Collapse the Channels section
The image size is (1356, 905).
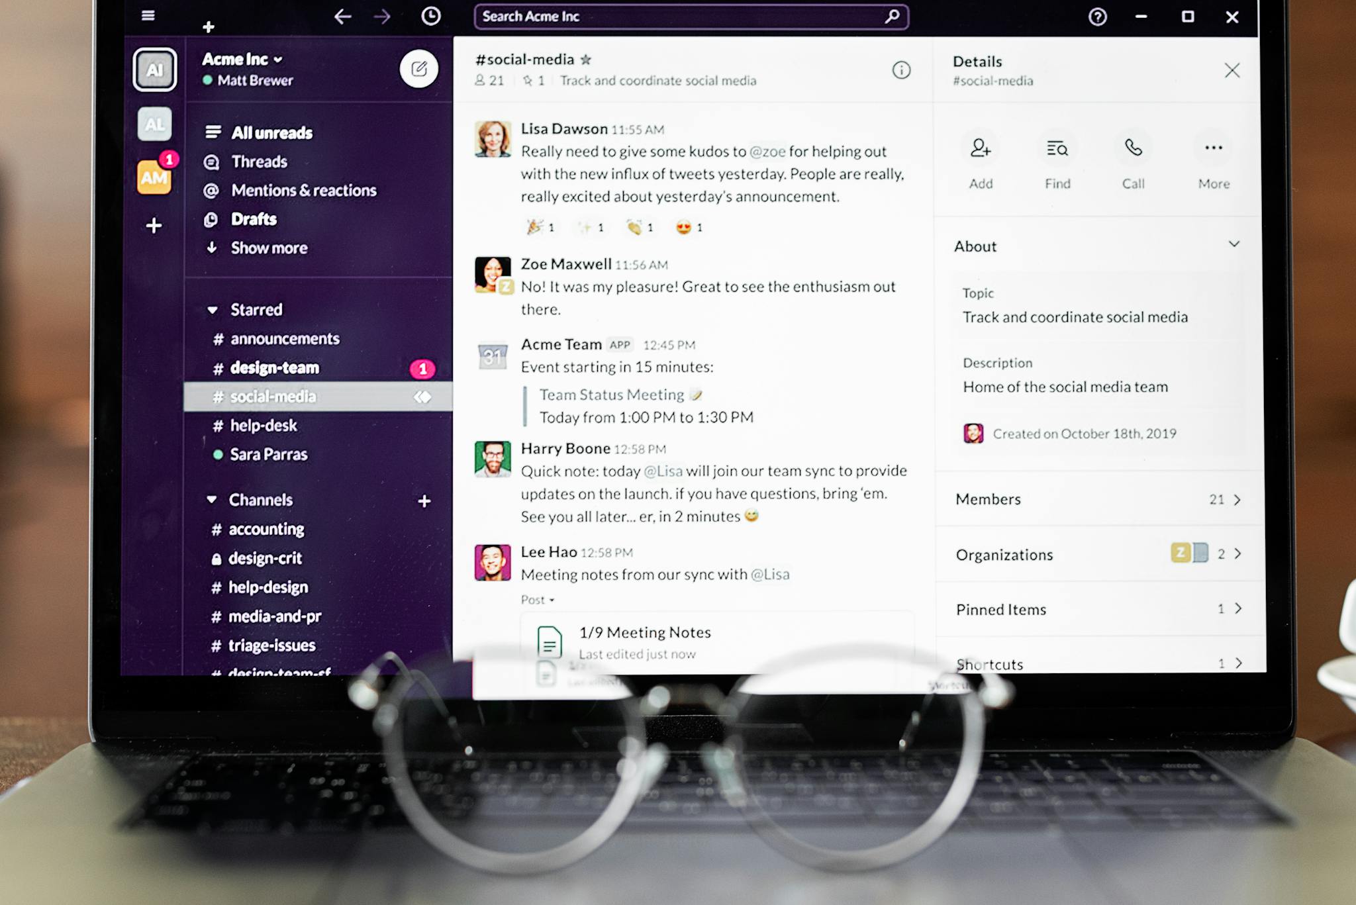point(212,500)
